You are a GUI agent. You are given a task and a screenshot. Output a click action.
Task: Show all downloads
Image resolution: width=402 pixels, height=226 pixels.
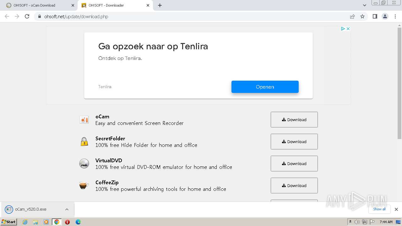[379, 209]
